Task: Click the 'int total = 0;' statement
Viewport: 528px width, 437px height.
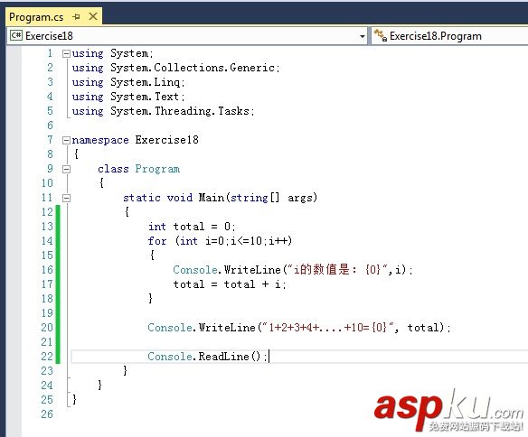Action: (192, 227)
